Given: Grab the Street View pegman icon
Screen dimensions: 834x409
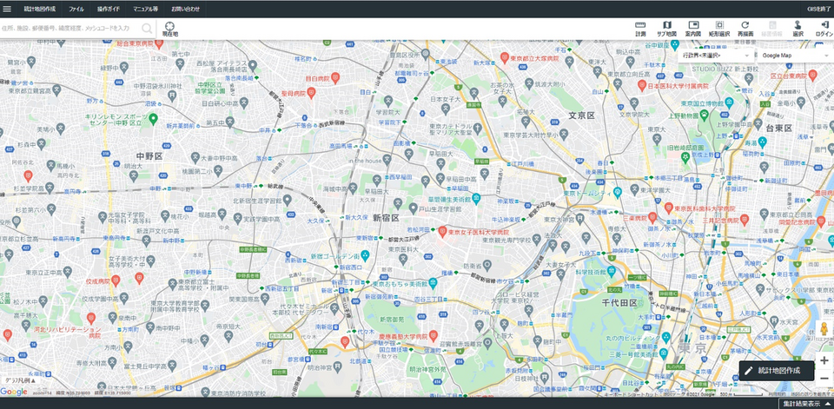Looking at the screenshot, I should tap(824, 329).
